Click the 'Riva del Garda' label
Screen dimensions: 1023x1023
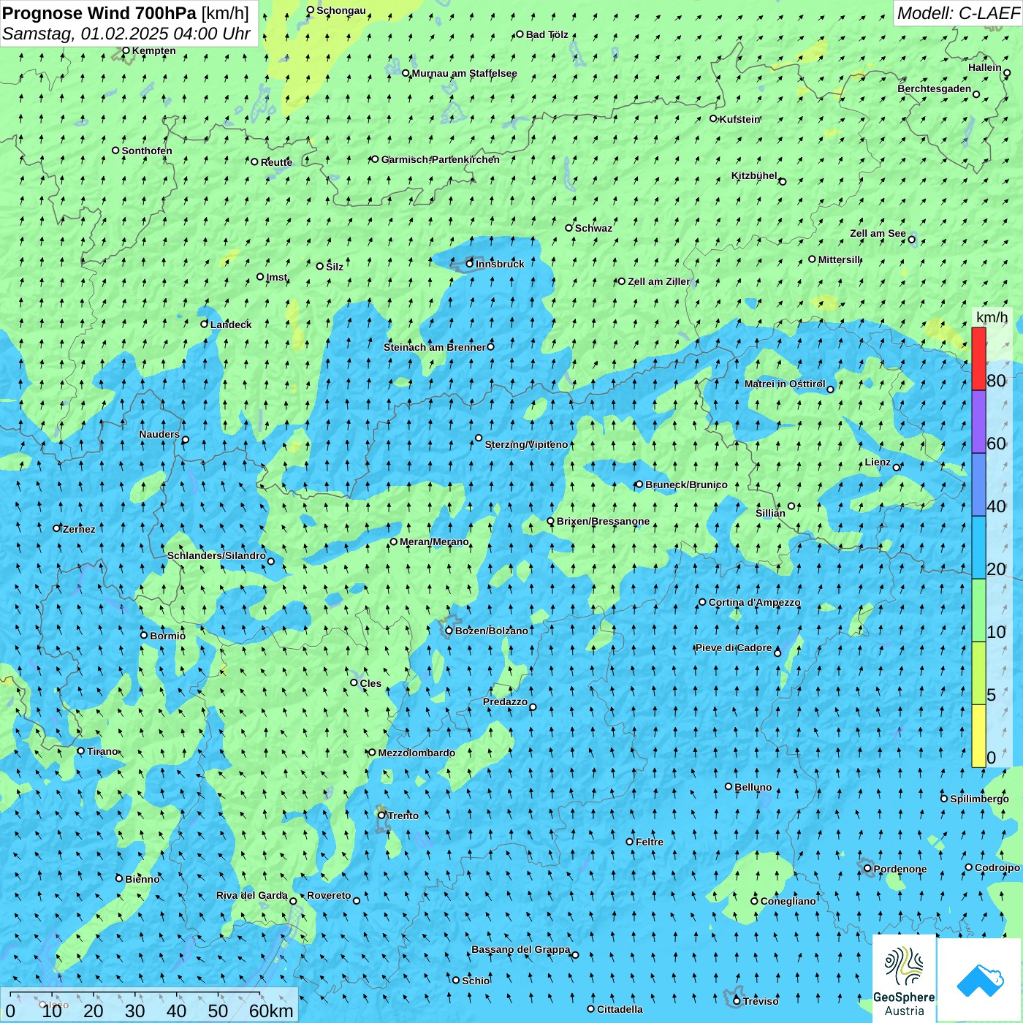click(x=251, y=895)
